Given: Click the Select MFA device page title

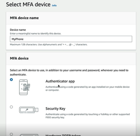Looking at the screenshot, I should tap(28, 4).
